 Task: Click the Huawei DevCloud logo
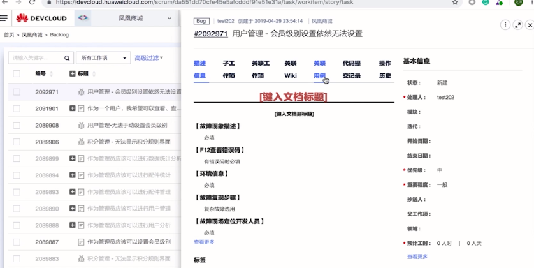click(x=41, y=18)
